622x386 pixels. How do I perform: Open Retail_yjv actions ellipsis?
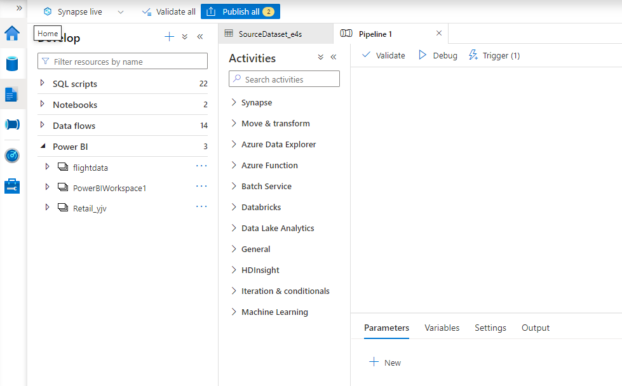tap(201, 206)
